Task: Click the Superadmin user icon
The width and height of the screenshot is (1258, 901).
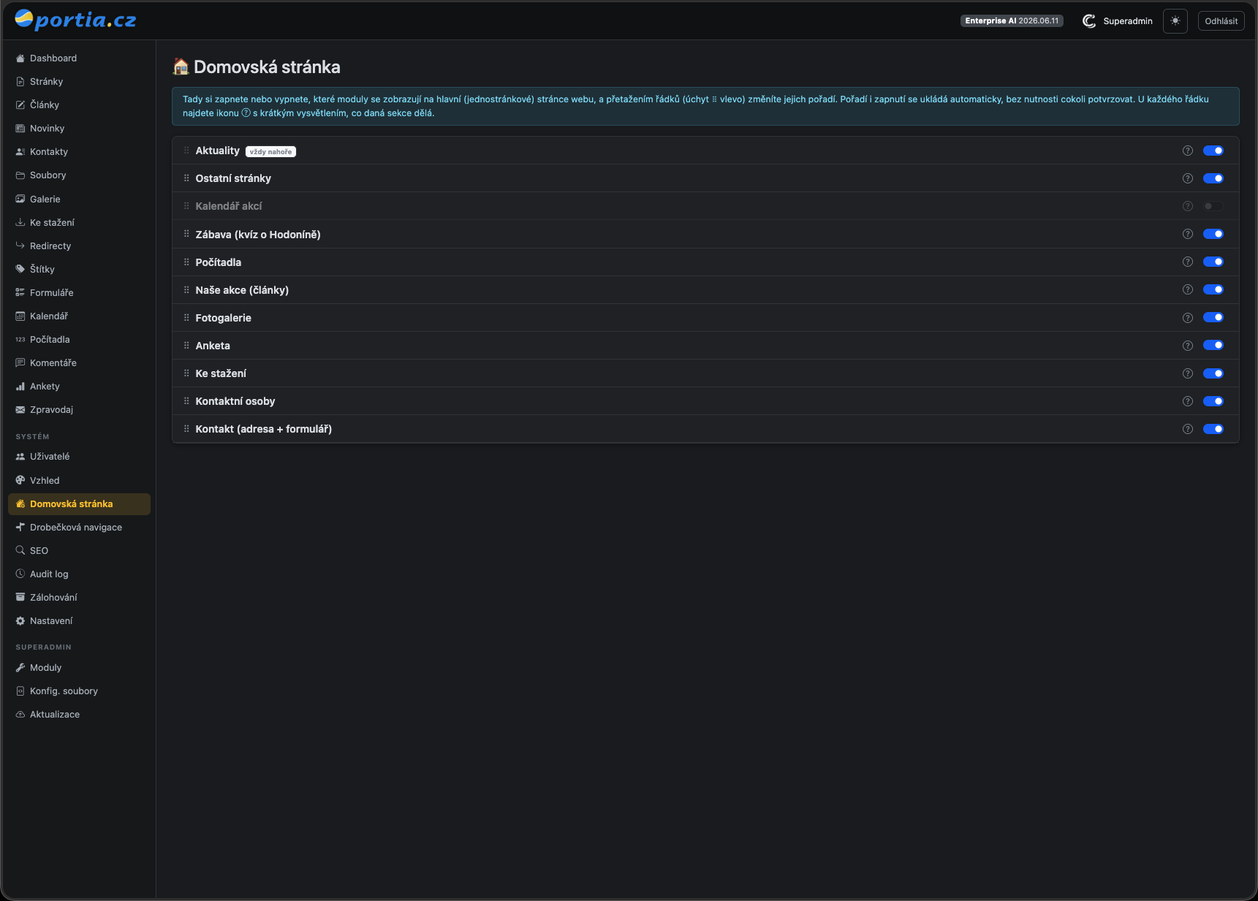Action: 1088,21
